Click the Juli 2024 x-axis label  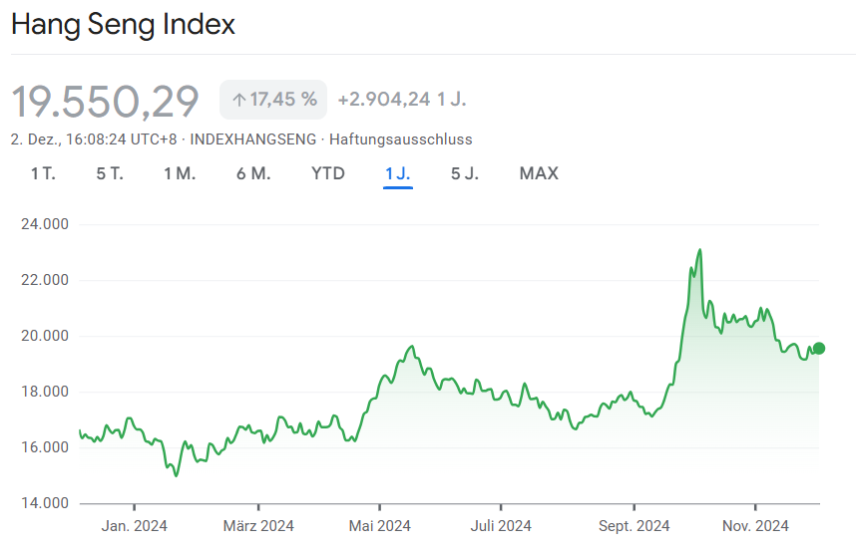point(501,526)
